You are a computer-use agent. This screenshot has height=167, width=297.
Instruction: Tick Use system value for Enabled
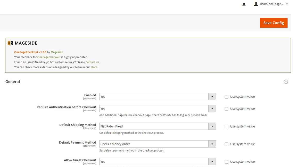coord(226,97)
